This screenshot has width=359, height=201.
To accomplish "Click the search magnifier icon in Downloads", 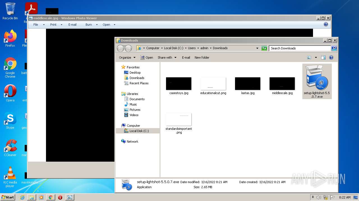I will click(334, 48).
